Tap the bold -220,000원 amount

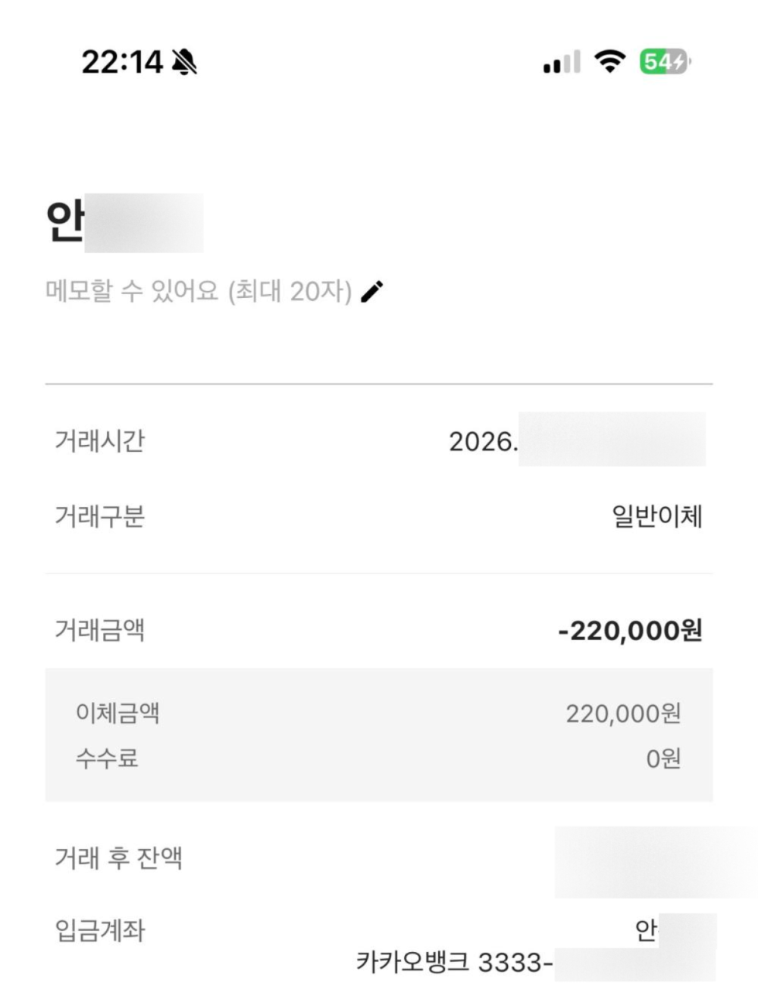pos(631,630)
